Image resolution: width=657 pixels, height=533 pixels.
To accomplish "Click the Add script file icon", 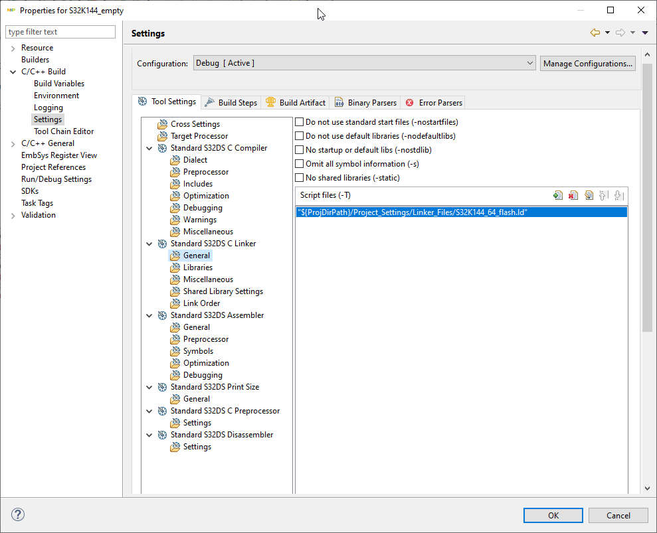I will (x=558, y=196).
